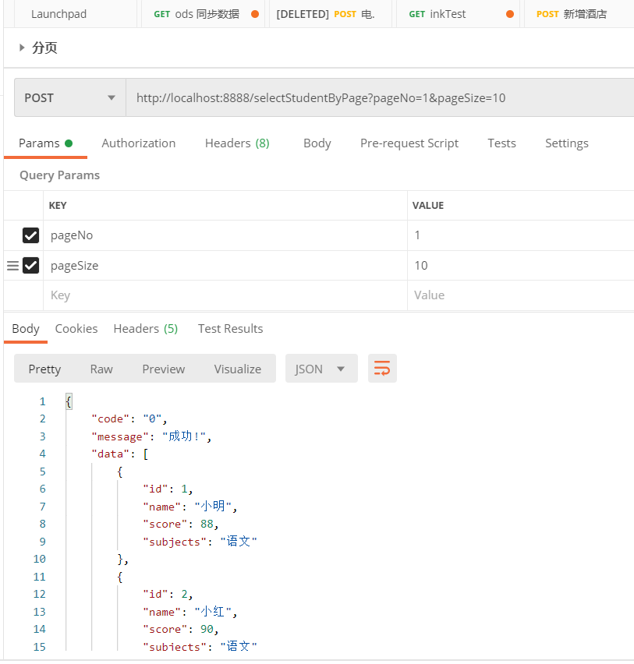Select the Raw view button

(x=101, y=369)
